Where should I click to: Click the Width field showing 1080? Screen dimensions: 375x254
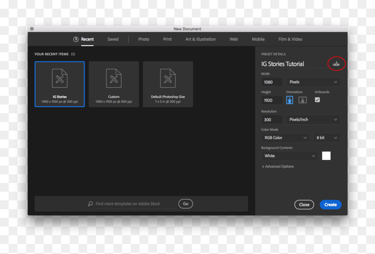pos(272,82)
